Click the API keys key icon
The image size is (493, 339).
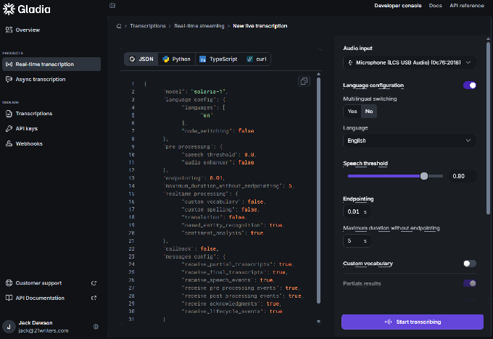(x=9, y=128)
